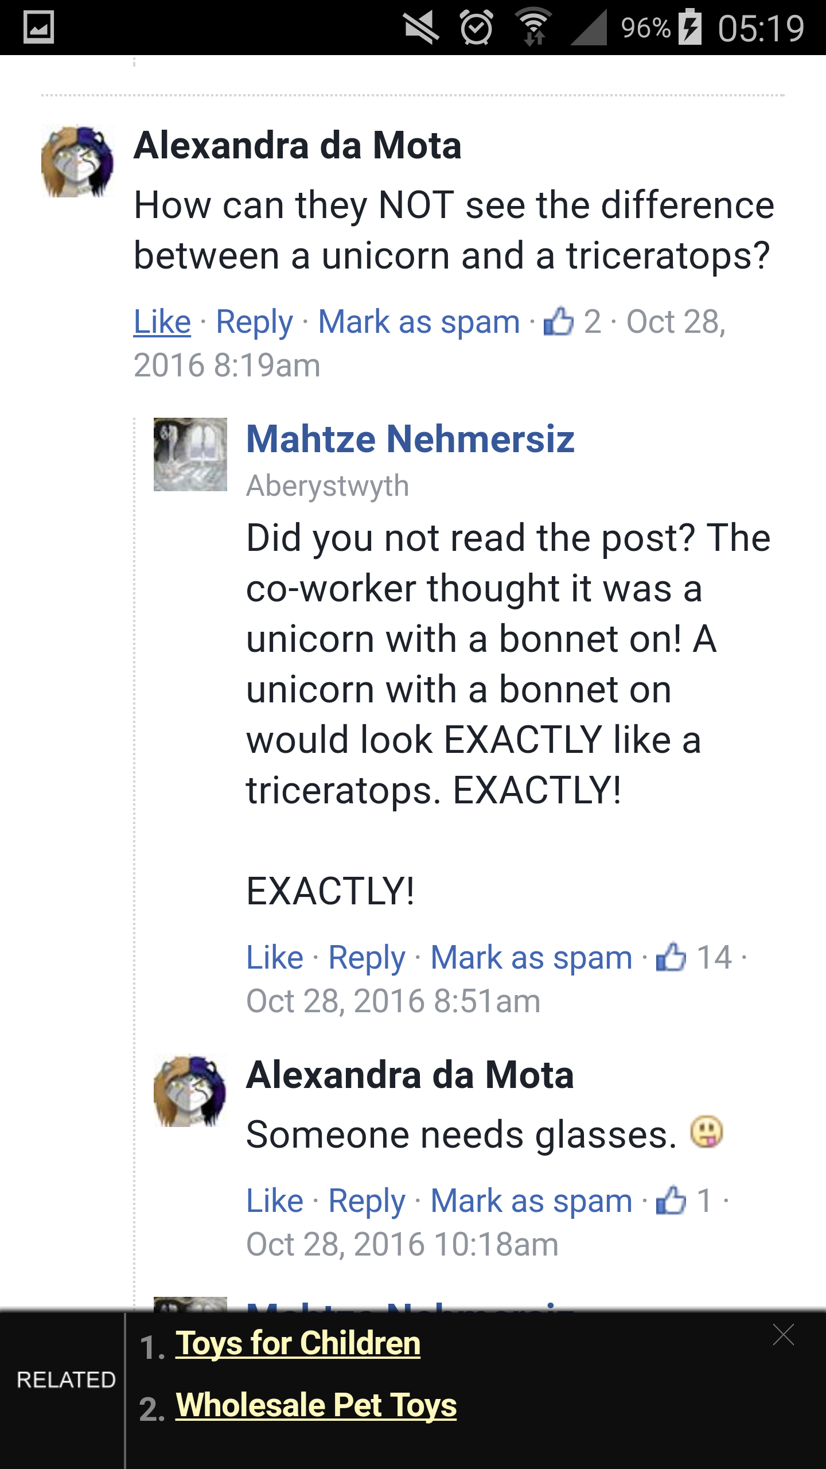Screen dimensions: 826x1469
Task: Like Alexandra's unicorn triceratops comment
Action: pyautogui.click(x=162, y=321)
